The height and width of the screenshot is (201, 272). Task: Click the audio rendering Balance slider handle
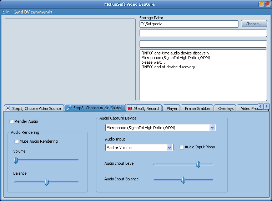click(x=46, y=182)
